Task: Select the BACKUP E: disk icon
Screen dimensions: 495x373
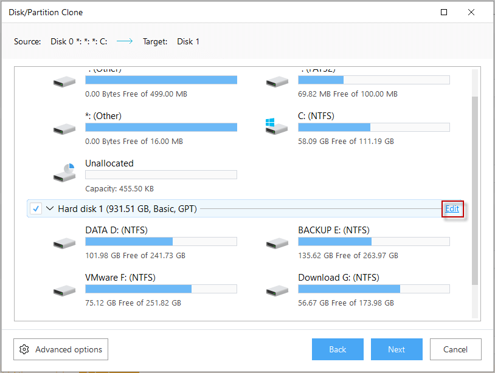Action: coord(277,242)
